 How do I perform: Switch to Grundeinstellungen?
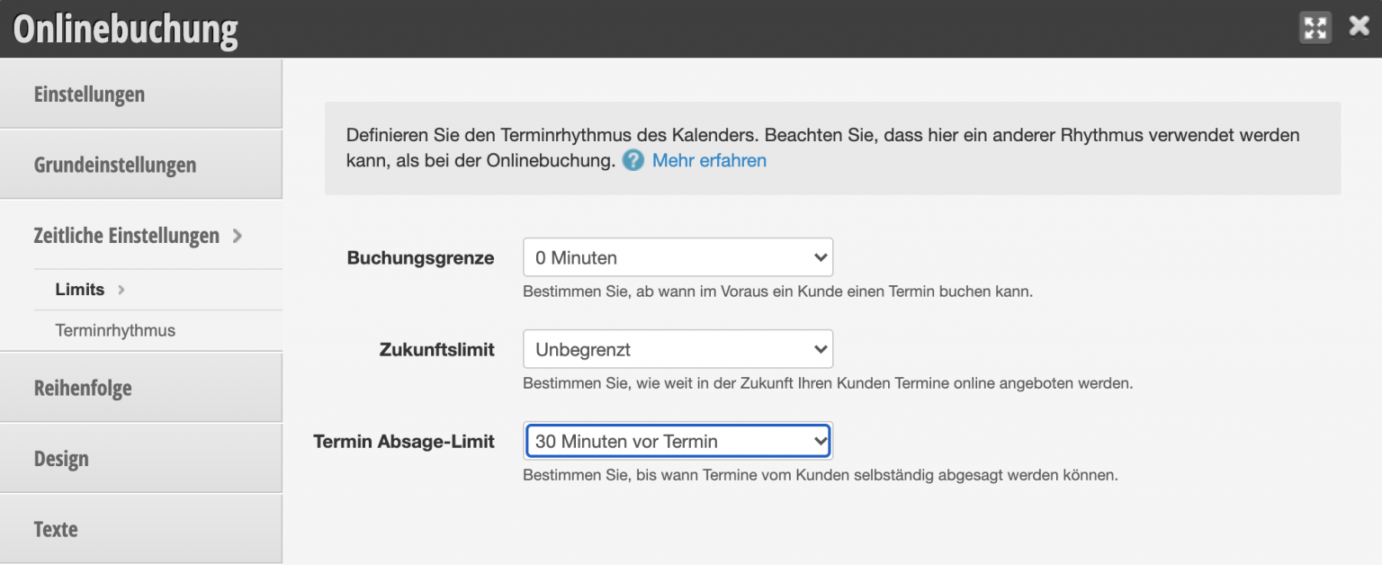(115, 165)
